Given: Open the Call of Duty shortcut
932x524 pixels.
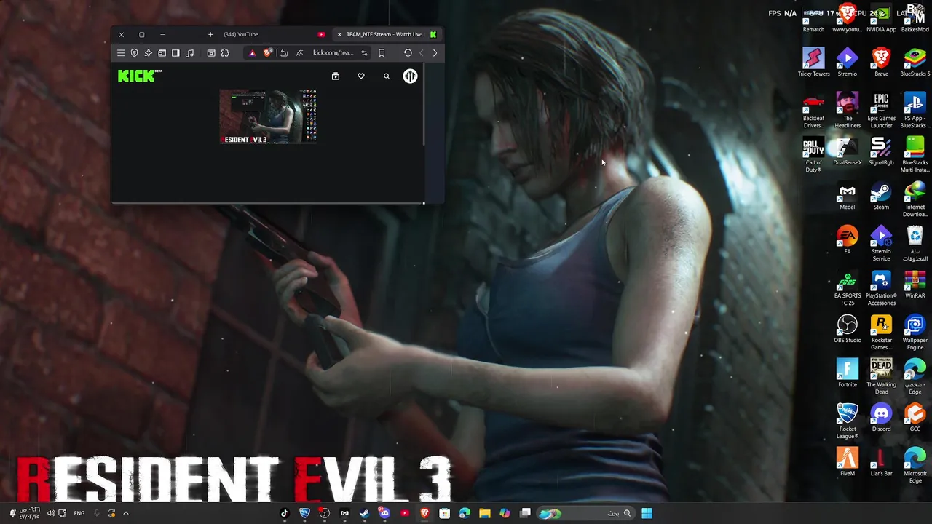Looking at the screenshot, I should coord(813,156).
